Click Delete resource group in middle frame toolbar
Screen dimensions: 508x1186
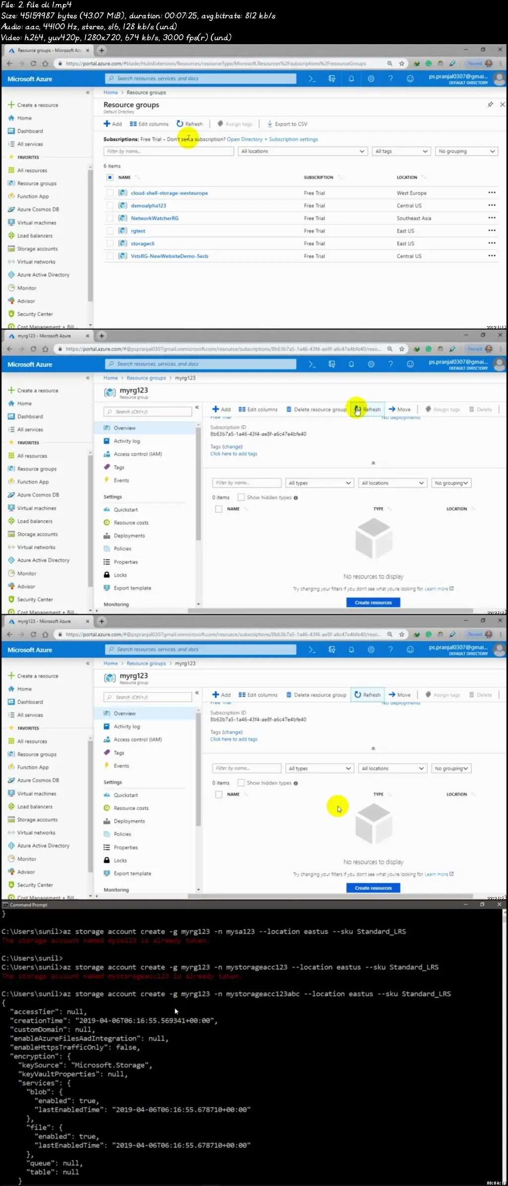[x=316, y=410]
